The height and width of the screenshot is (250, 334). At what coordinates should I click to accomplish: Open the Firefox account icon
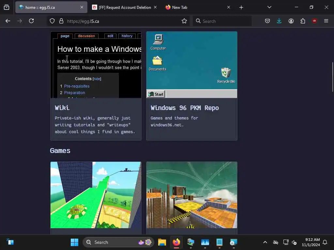(291, 21)
